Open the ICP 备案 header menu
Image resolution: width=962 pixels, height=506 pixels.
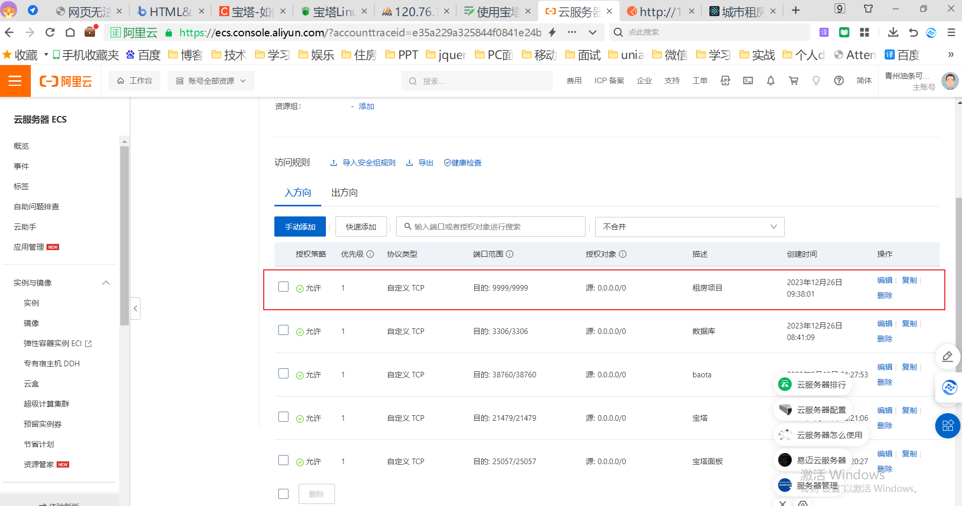pos(609,81)
